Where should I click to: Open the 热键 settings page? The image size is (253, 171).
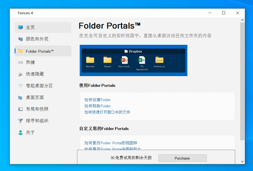[43, 63]
